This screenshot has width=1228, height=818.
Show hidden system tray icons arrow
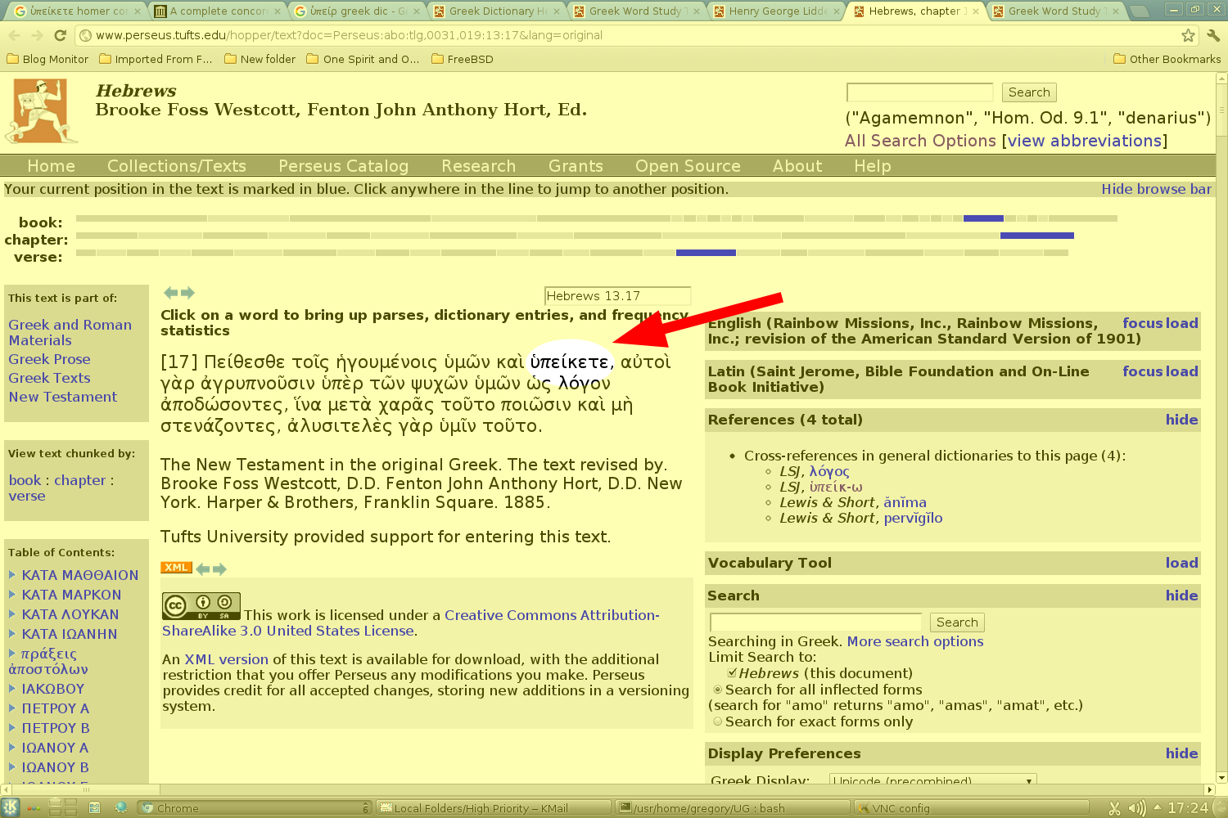click(1158, 807)
